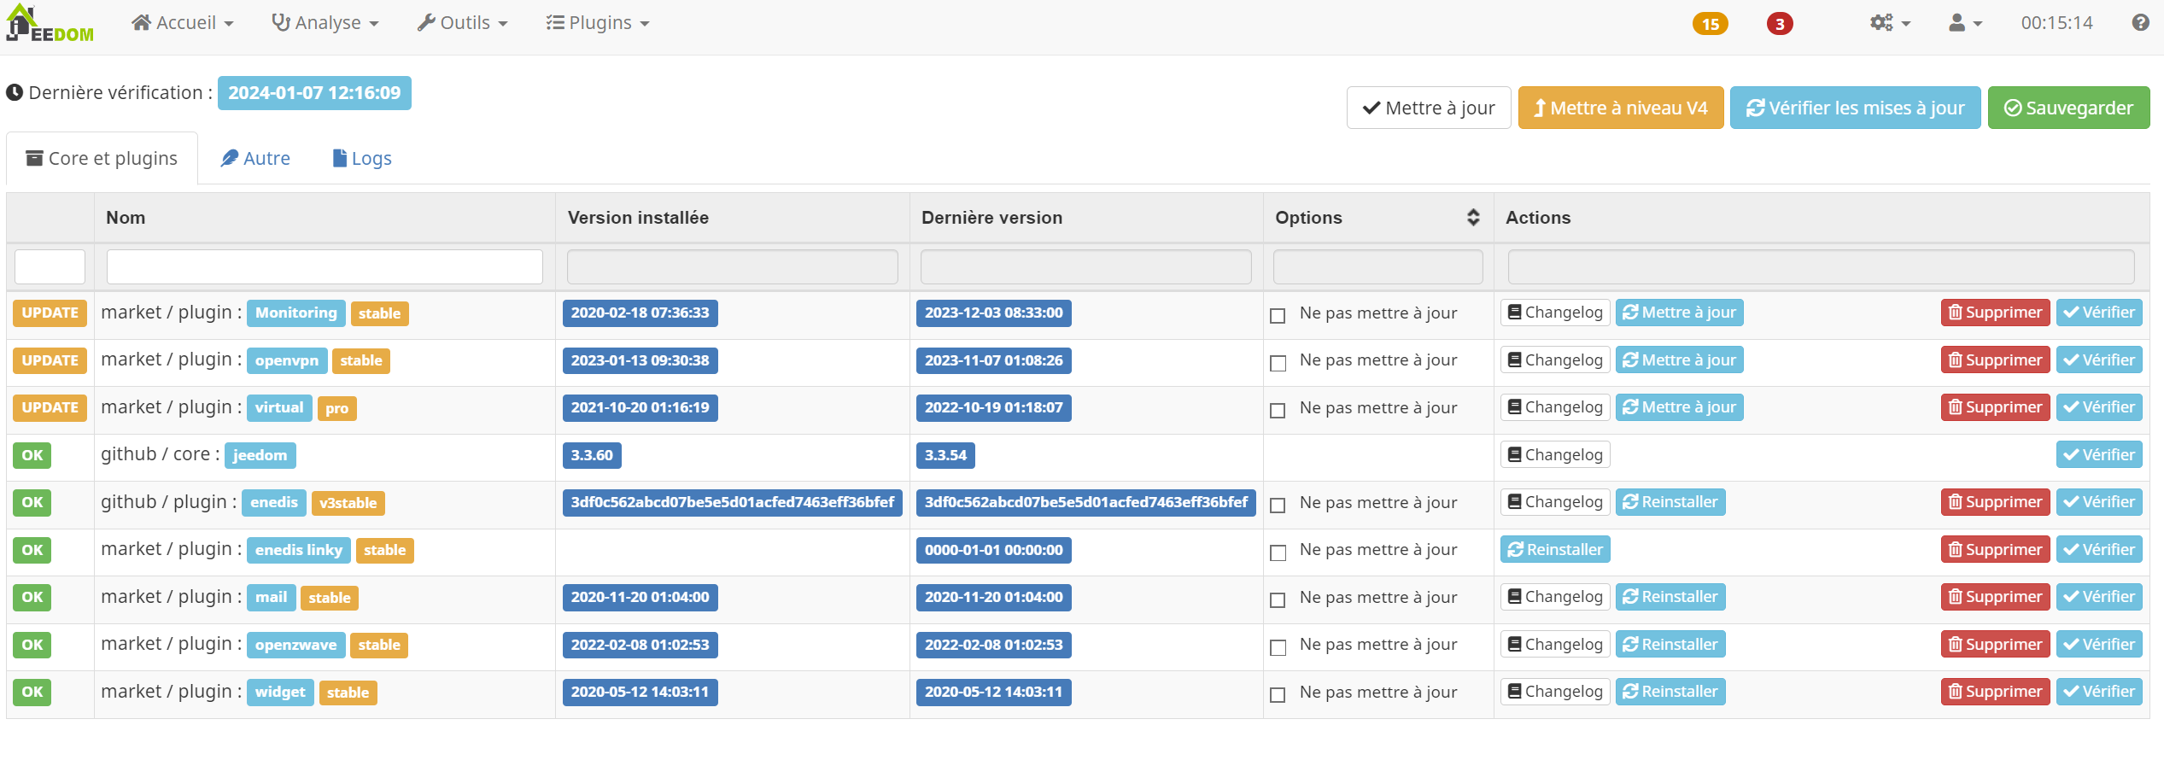Click the last check date 2024-01-07 12:16:09

coord(314,93)
